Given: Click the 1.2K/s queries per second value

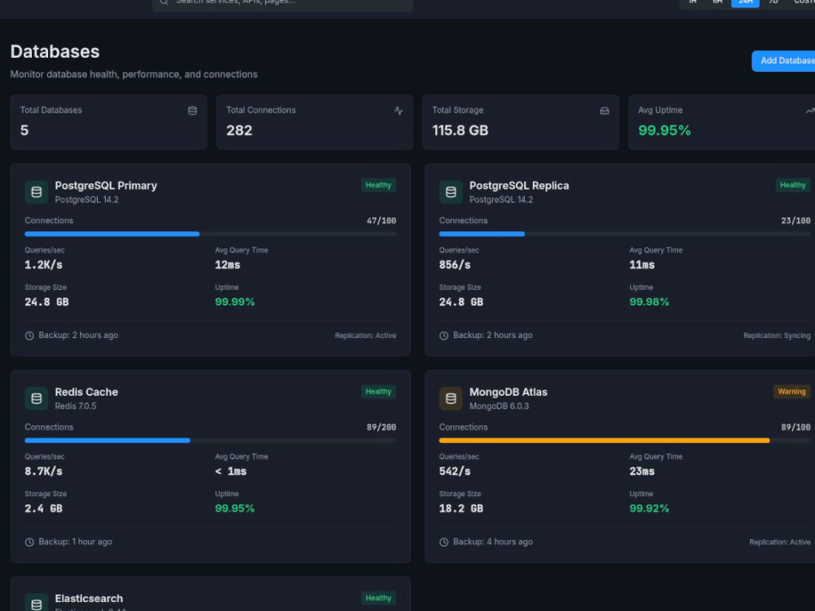Looking at the screenshot, I should pyautogui.click(x=44, y=265).
